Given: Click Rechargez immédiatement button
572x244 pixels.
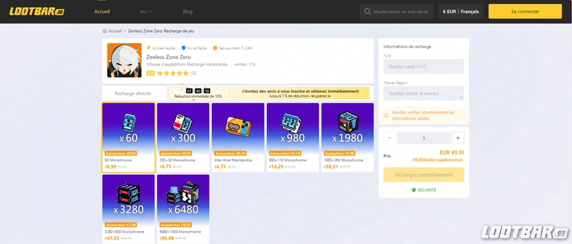Looking at the screenshot, I should (x=424, y=175).
